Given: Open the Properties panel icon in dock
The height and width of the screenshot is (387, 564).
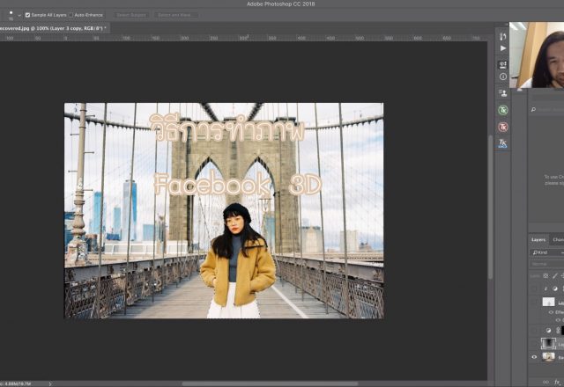Looking at the screenshot, I should (503, 64).
